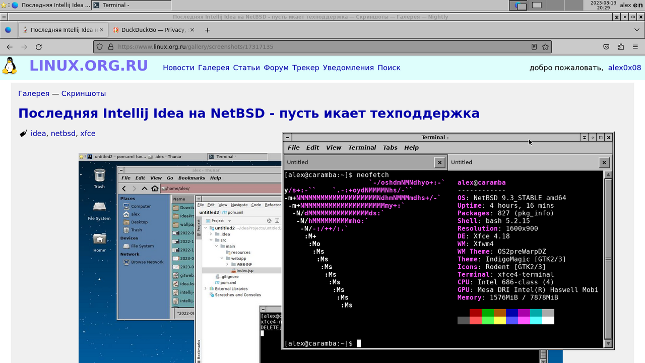Open the panel applications star menu
645x363 pixels.
[5, 5]
